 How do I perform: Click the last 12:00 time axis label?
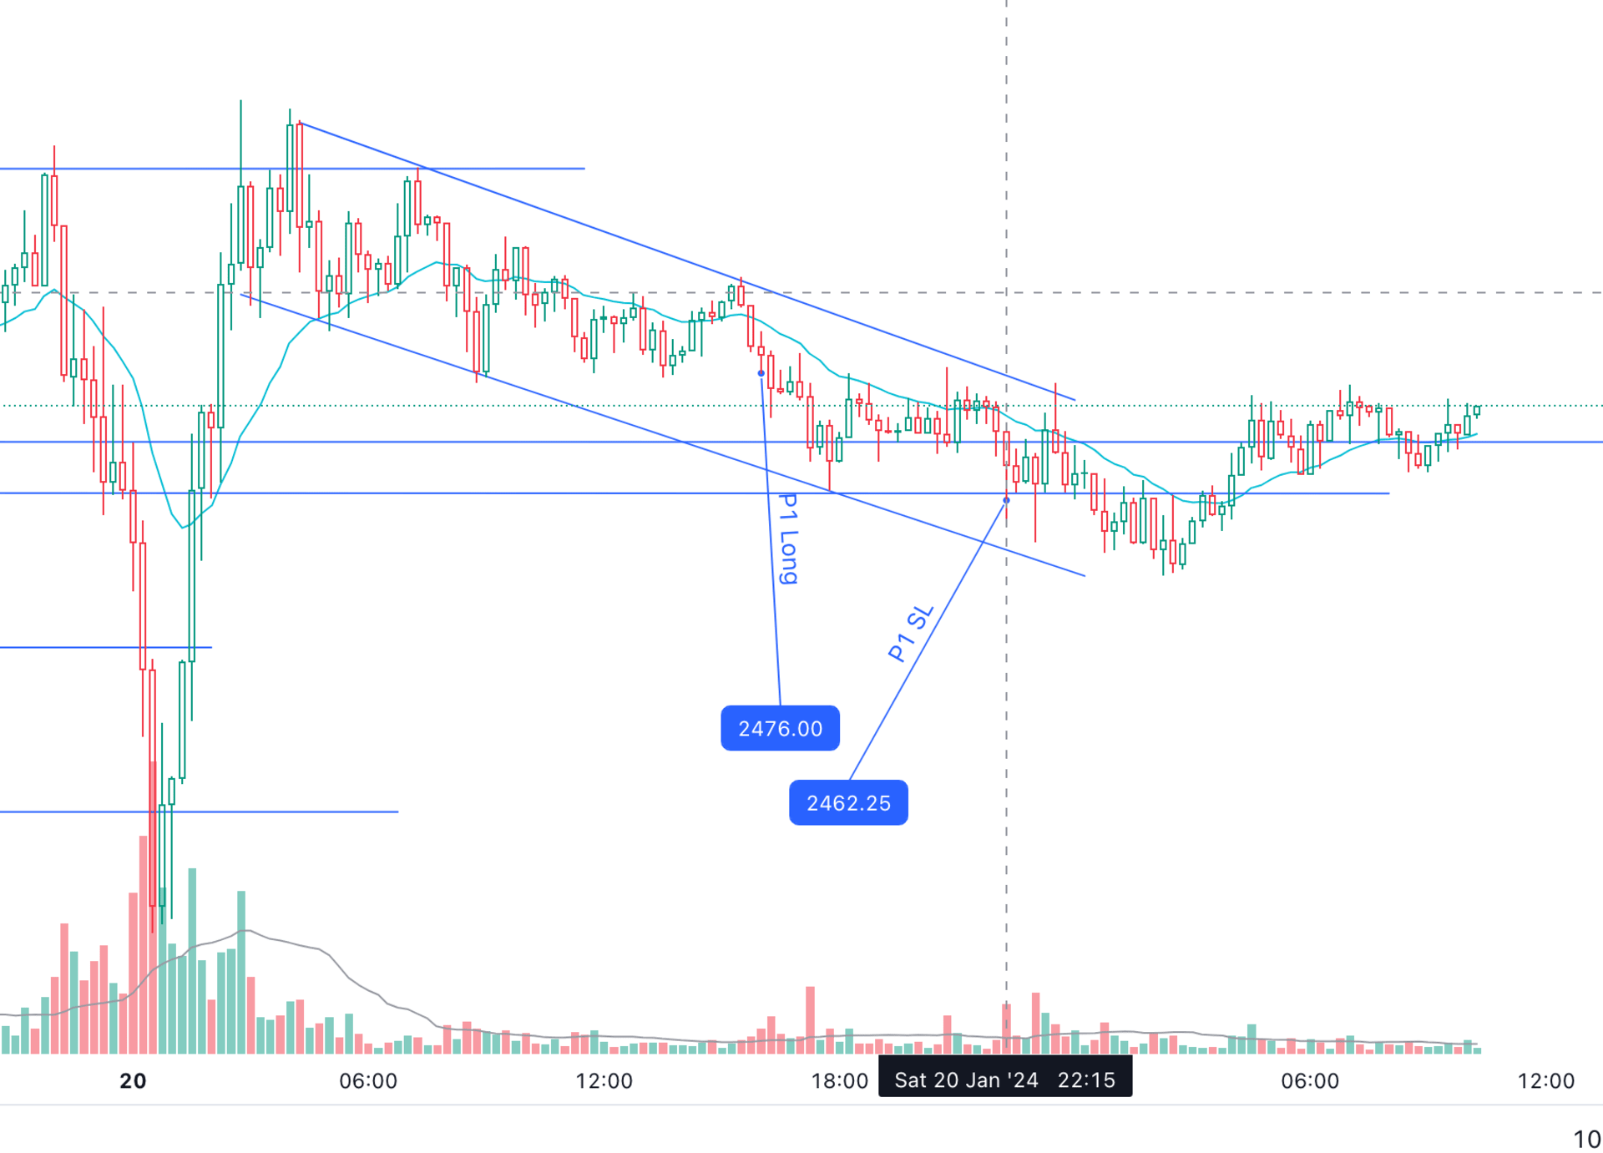(1545, 1080)
